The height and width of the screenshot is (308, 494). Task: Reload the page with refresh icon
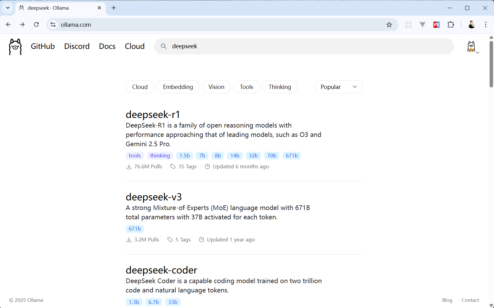pyautogui.click(x=36, y=25)
